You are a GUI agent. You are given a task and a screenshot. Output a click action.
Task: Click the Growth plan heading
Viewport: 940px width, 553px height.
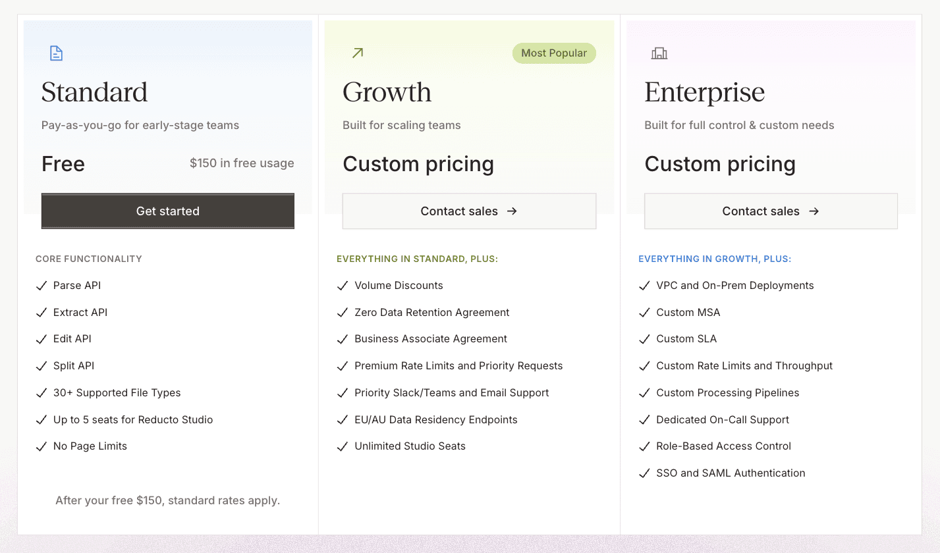tap(387, 92)
